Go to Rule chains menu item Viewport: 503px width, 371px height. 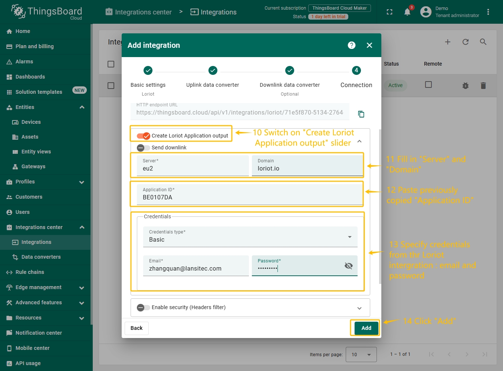(x=30, y=272)
